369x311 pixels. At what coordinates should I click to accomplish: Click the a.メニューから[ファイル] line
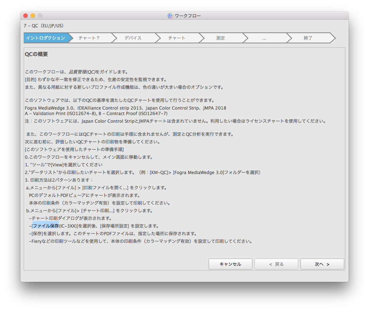[97, 188]
